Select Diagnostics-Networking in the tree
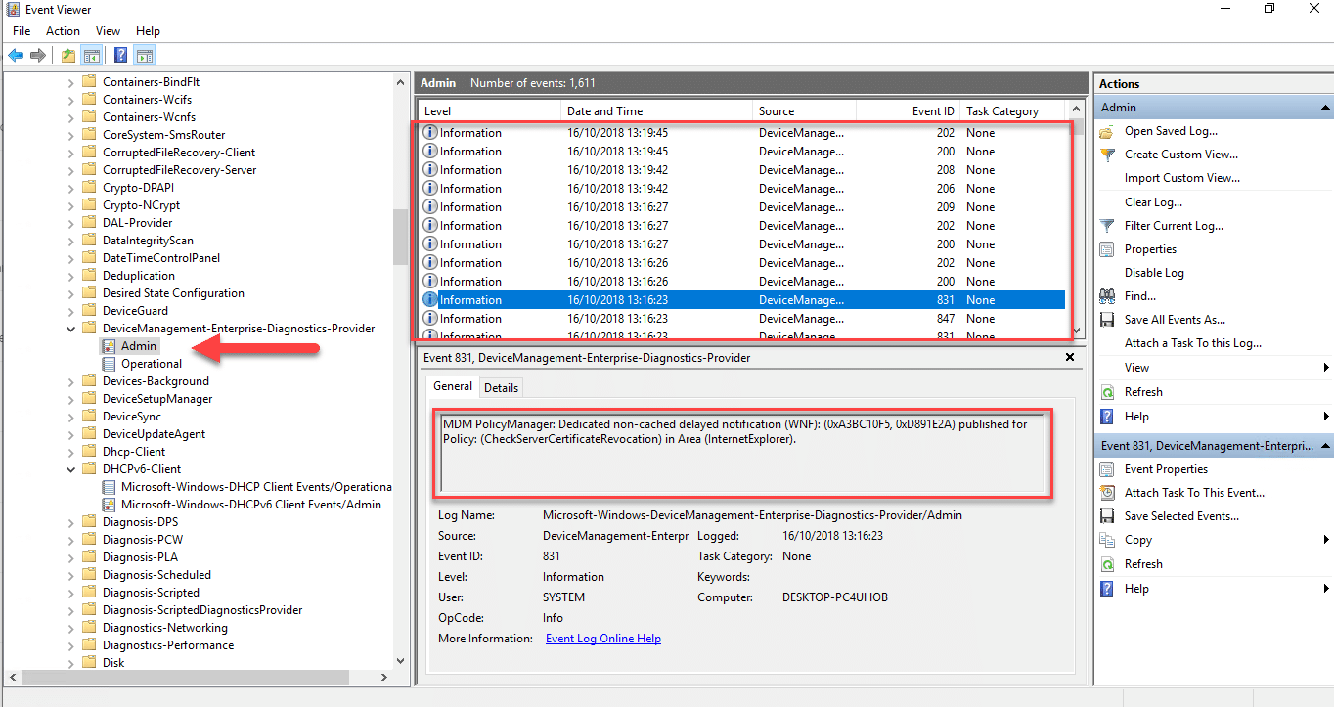 pos(164,628)
